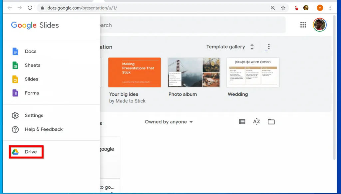Image resolution: width=341 pixels, height=194 pixels.
Task: Bookmark this page with the star icon
Action: click(x=283, y=8)
